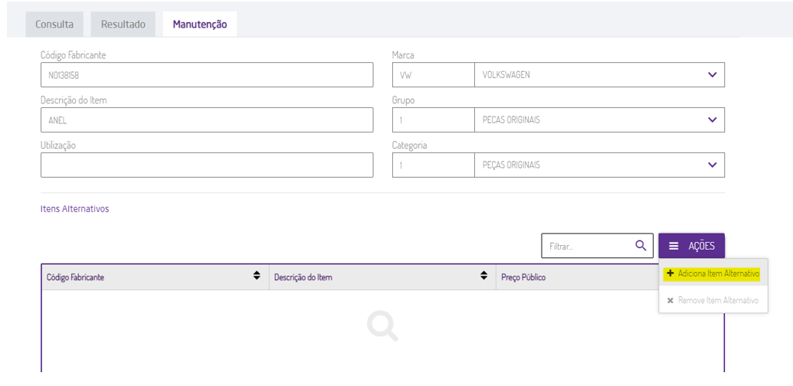Screen dimensions: 793x386
Task: Click the hamburger icon on AÇÕES button
Action: point(673,246)
